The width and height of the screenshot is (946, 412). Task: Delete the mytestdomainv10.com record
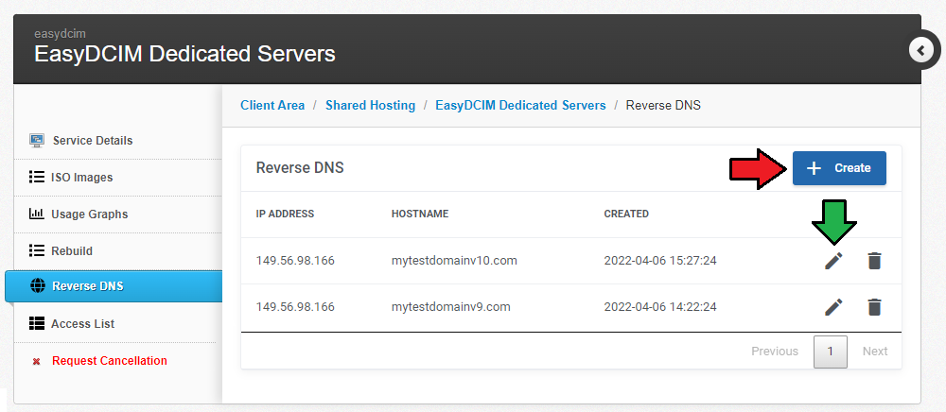coord(874,261)
